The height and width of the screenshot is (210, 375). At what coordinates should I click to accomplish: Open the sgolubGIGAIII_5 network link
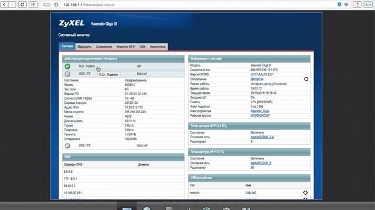tap(261, 163)
